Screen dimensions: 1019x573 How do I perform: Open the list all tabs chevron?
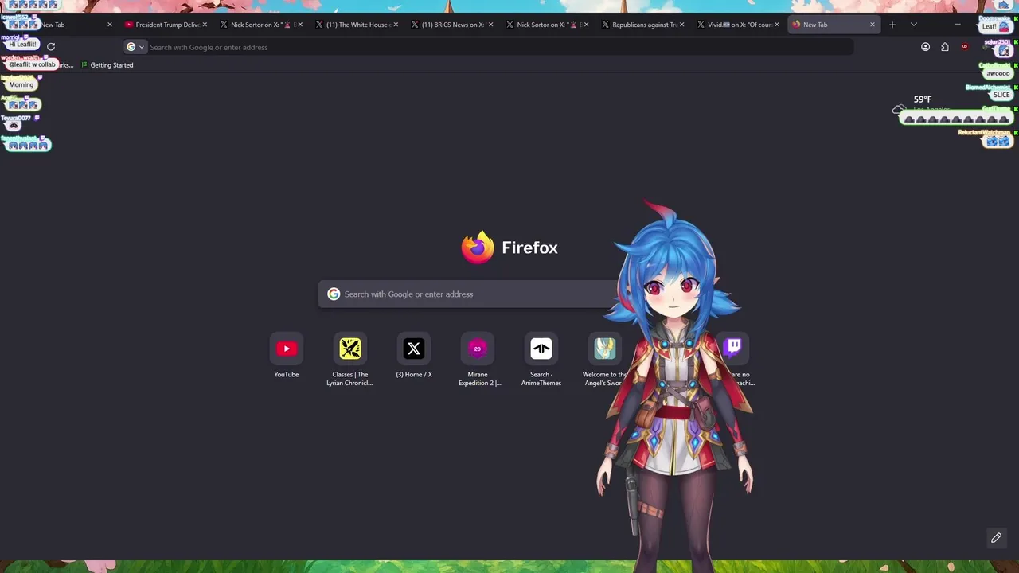click(x=914, y=25)
